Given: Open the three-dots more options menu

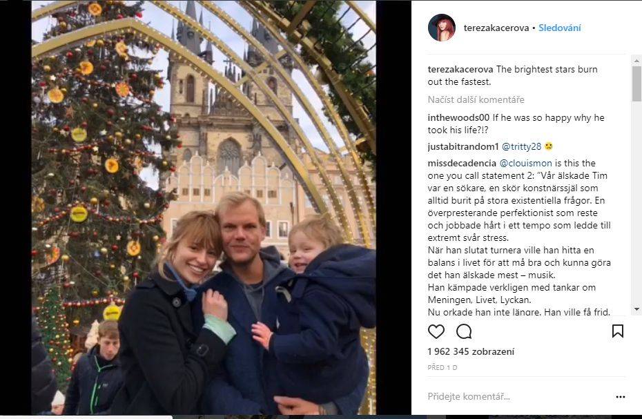Looking at the screenshot, I should (x=620, y=397).
